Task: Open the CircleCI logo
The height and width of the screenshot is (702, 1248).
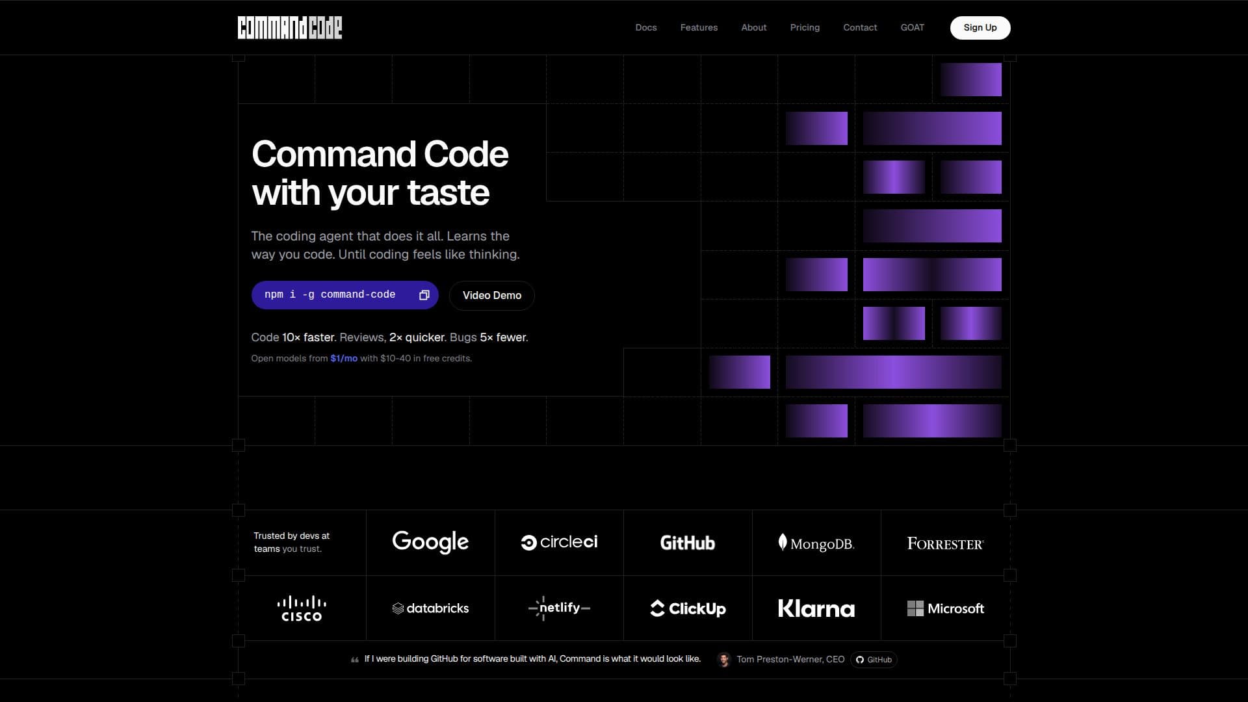Action: pyautogui.click(x=559, y=542)
